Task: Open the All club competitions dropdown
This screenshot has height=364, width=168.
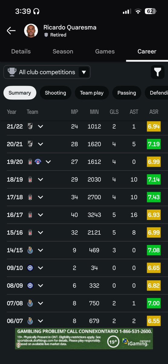Action: pos(47,72)
